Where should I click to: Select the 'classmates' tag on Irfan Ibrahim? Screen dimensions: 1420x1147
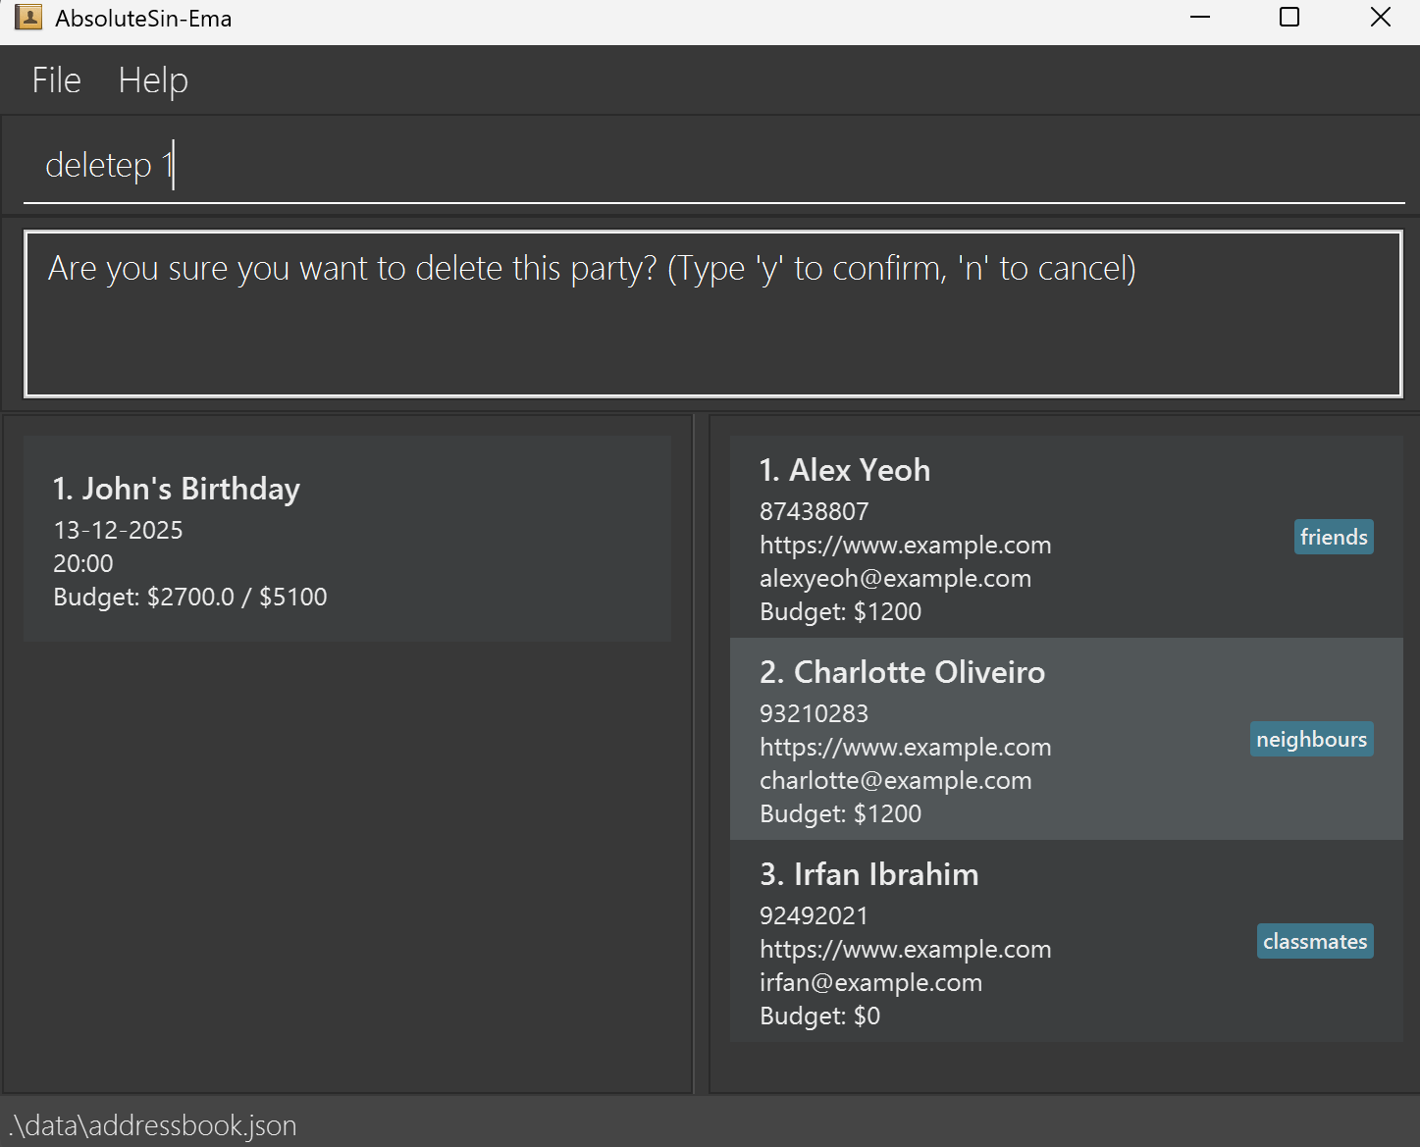(1315, 941)
